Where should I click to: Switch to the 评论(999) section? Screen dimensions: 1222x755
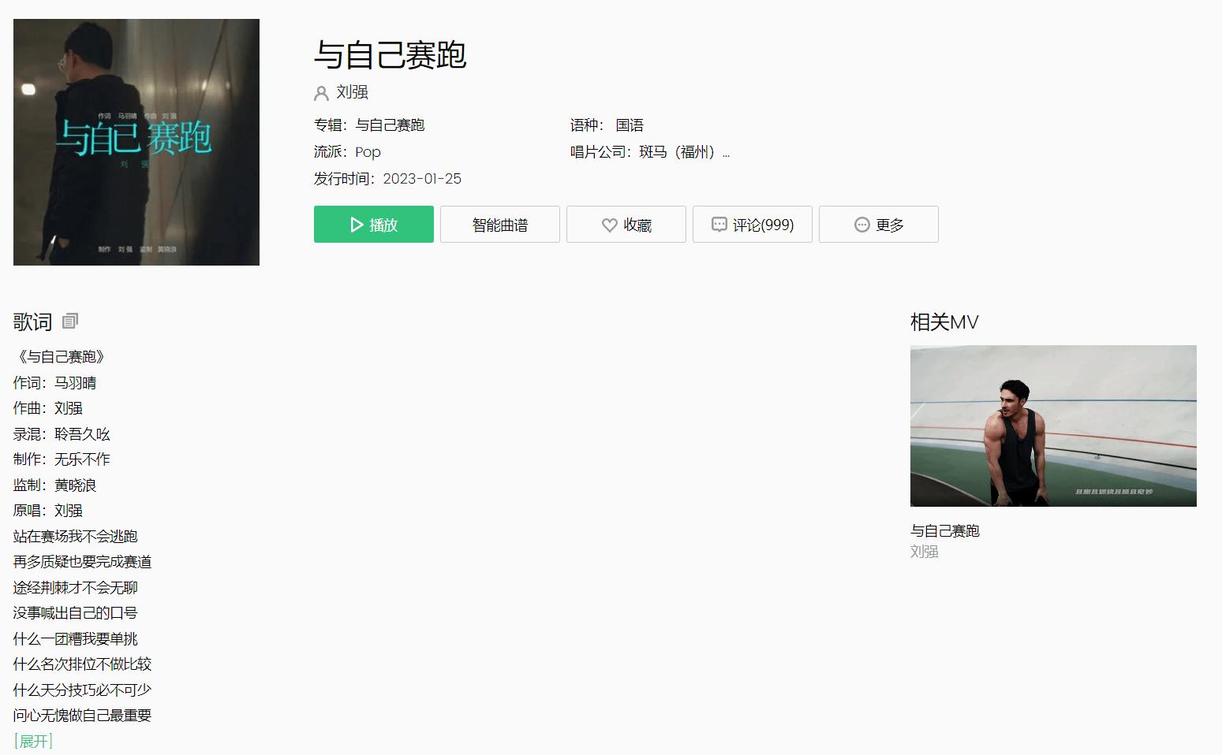752,225
